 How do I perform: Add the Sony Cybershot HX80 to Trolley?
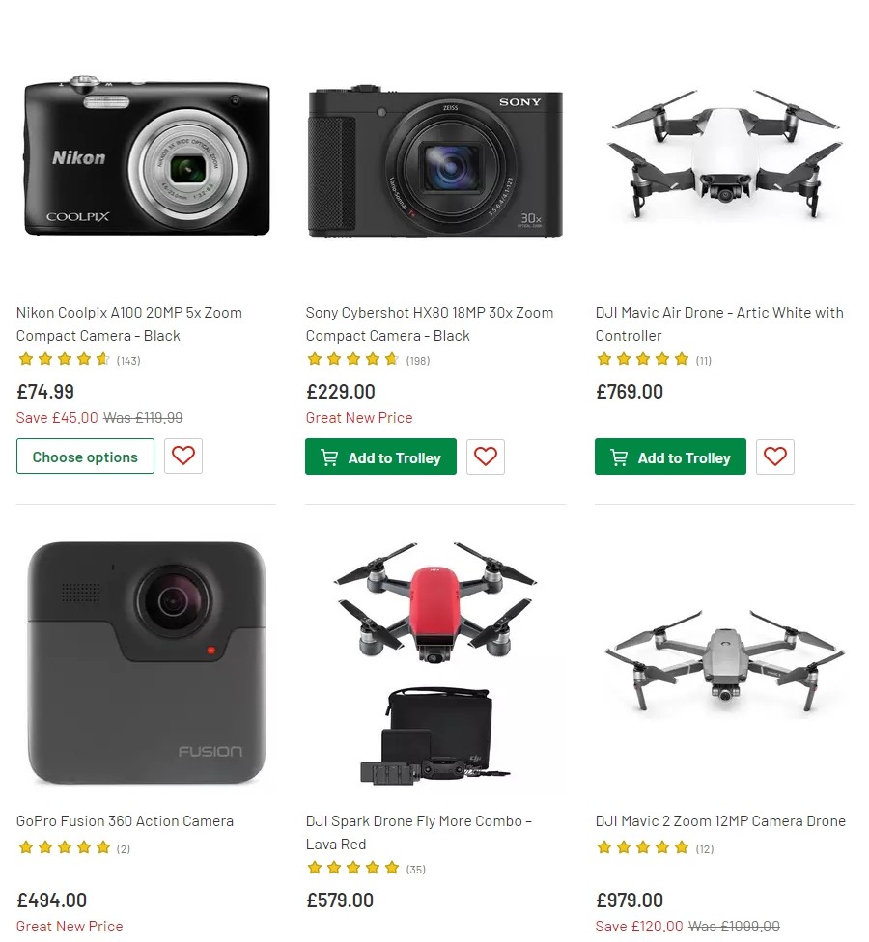pyautogui.click(x=380, y=457)
